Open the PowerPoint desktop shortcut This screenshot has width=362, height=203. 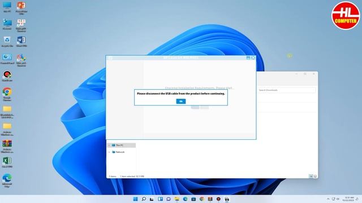(x=21, y=8)
